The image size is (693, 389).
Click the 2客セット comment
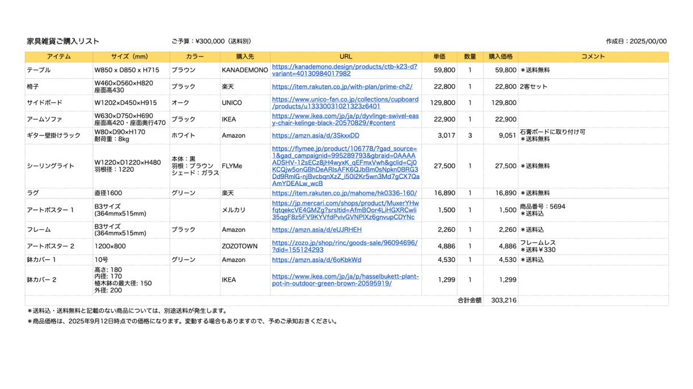[x=534, y=87]
